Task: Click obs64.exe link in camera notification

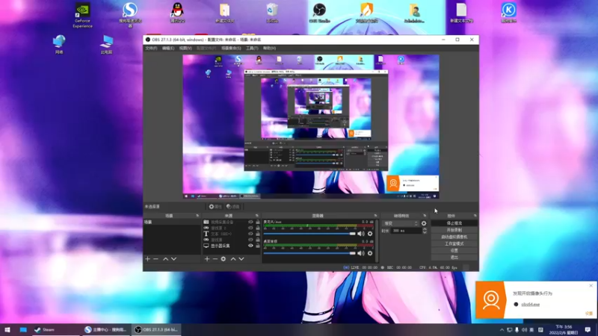Action: point(531,305)
